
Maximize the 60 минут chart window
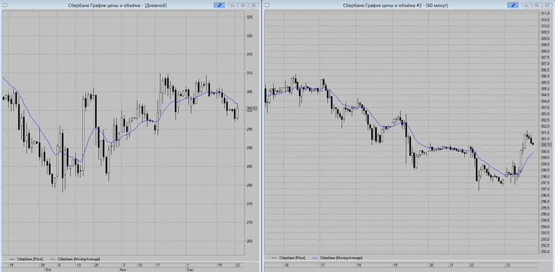coord(537,6)
